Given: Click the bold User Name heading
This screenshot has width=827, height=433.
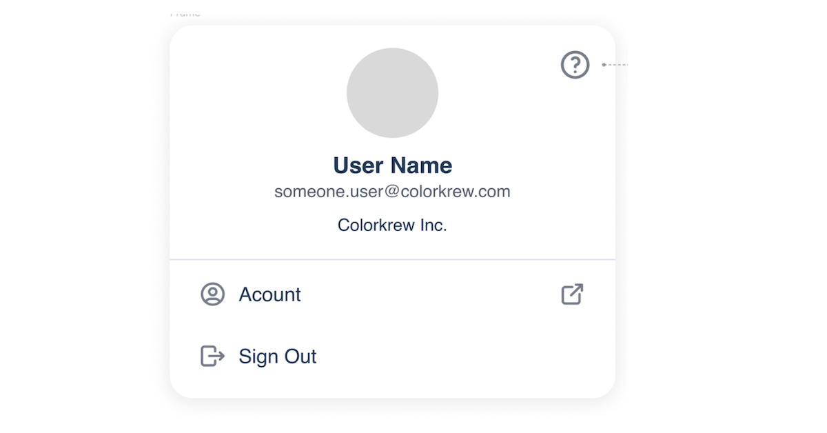Looking at the screenshot, I should 392,165.
